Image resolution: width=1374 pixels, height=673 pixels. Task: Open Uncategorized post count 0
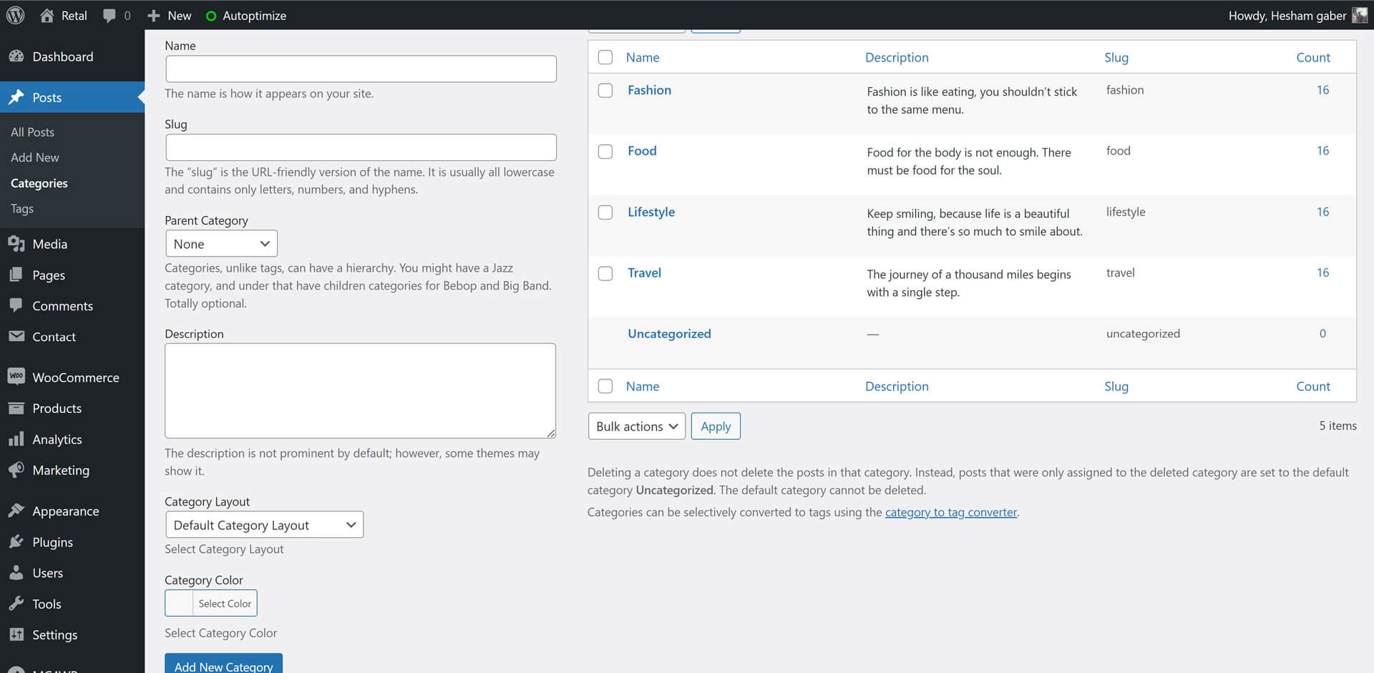tap(1322, 333)
